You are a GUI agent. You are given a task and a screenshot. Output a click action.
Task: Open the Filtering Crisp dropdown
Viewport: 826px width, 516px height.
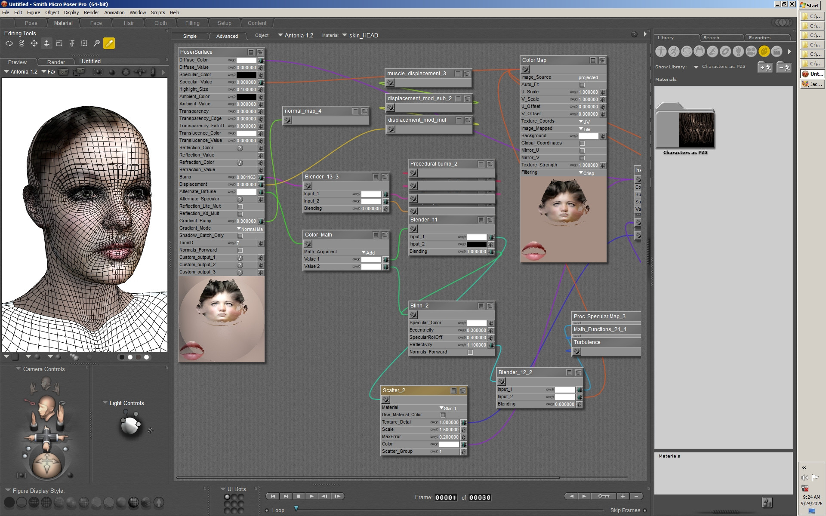tap(586, 173)
